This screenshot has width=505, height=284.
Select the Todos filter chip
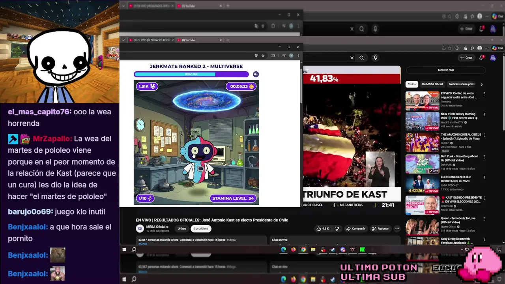(411, 84)
